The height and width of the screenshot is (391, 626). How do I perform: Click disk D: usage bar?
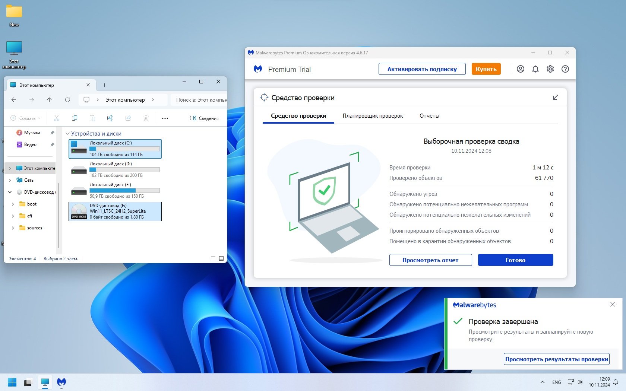point(124,169)
